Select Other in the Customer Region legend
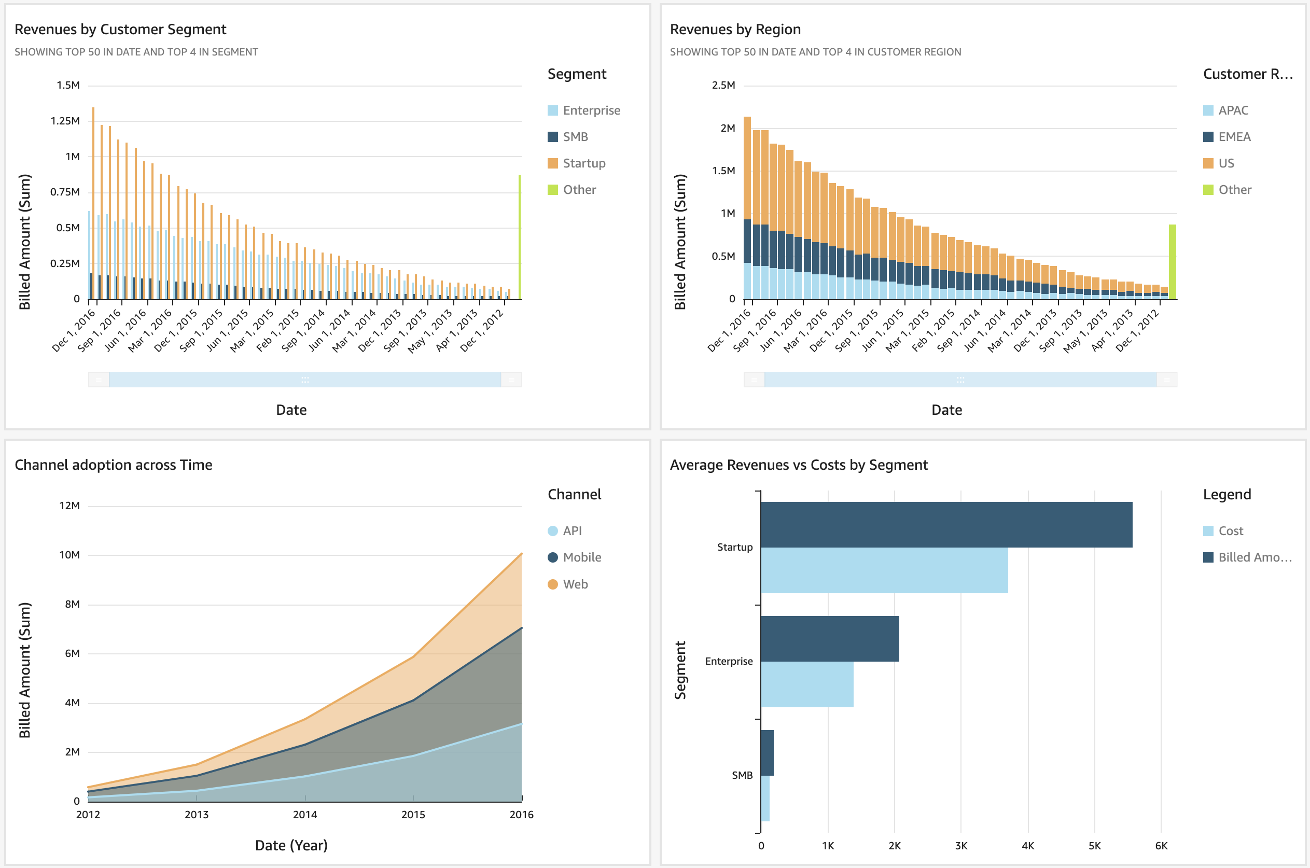Image resolution: width=1310 pixels, height=868 pixels. (x=1227, y=190)
